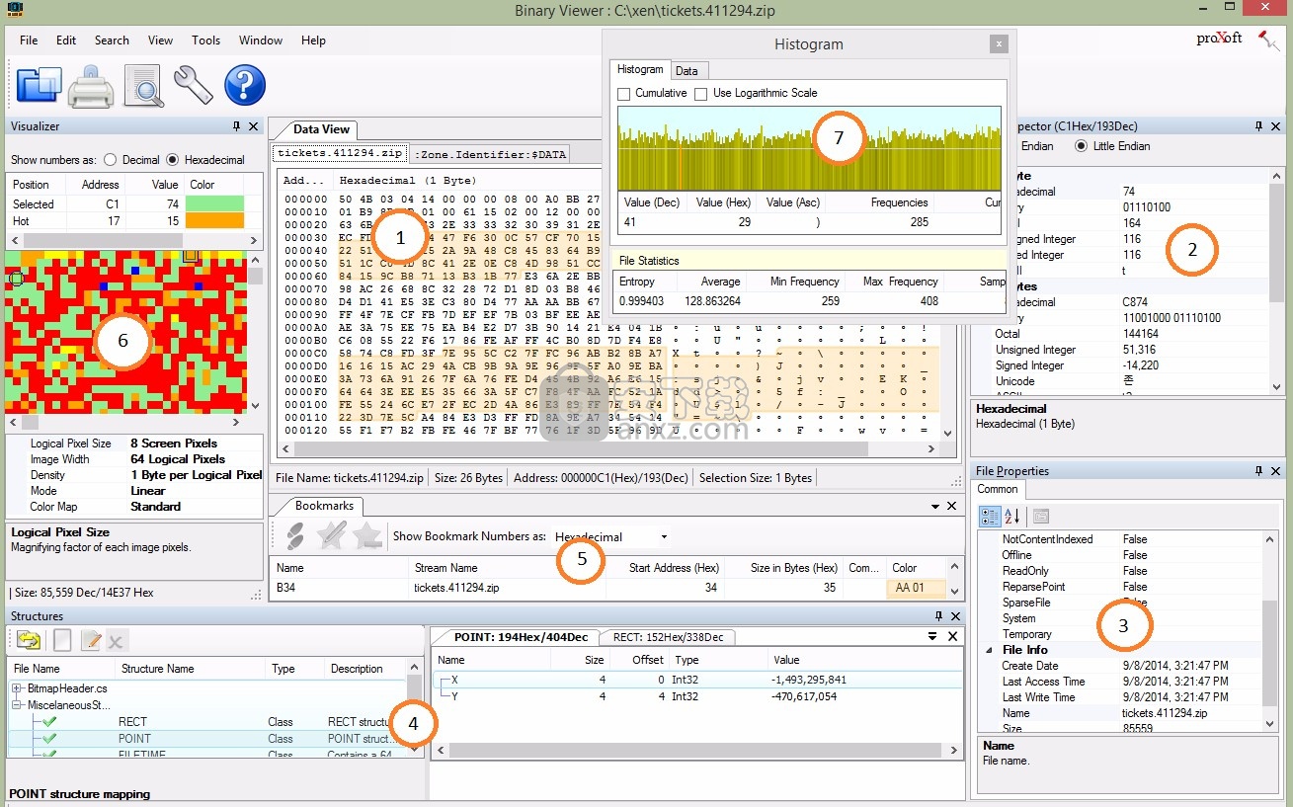
Task: Open the Search menu
Action: pos(112,40)
